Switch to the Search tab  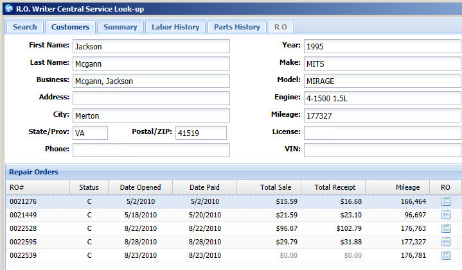coord(25,27)
